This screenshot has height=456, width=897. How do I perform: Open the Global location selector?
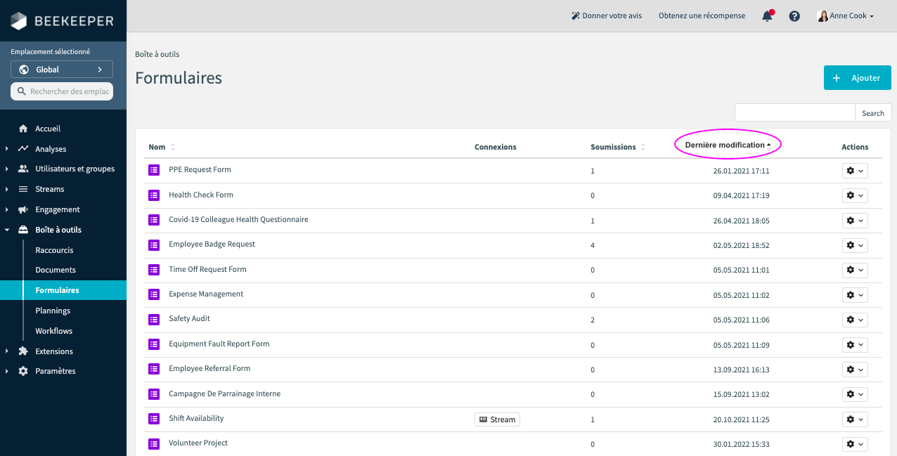[62, 70]
